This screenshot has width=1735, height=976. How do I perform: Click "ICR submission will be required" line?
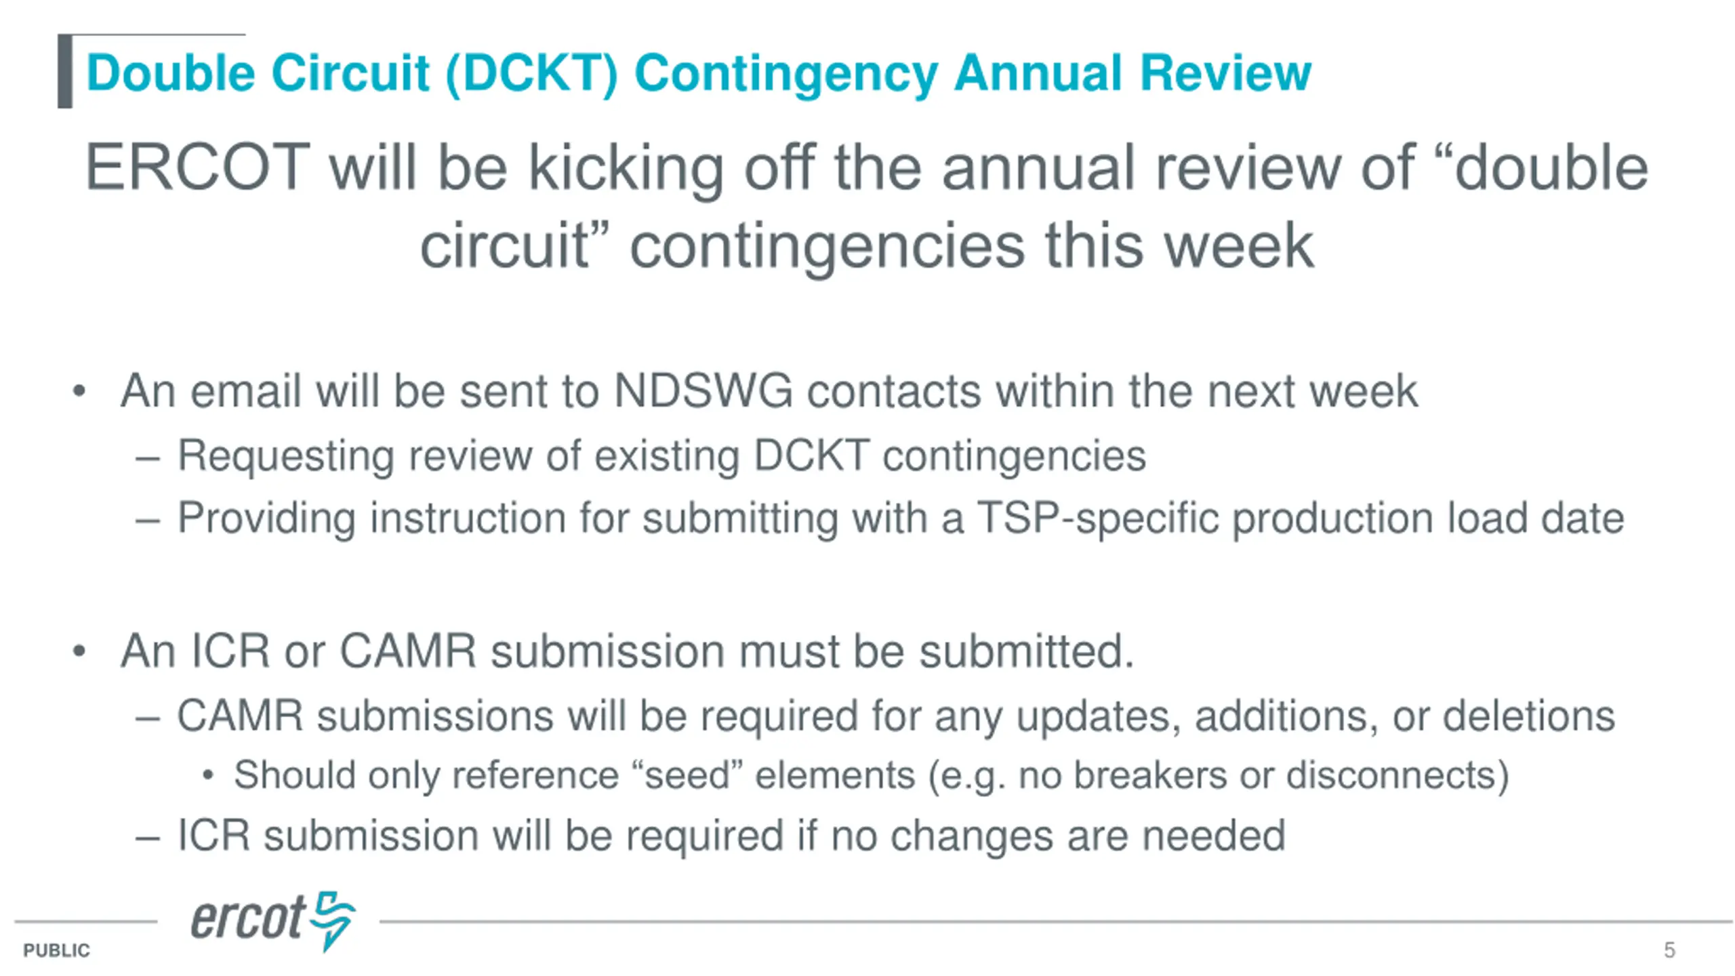pos(731,835)
